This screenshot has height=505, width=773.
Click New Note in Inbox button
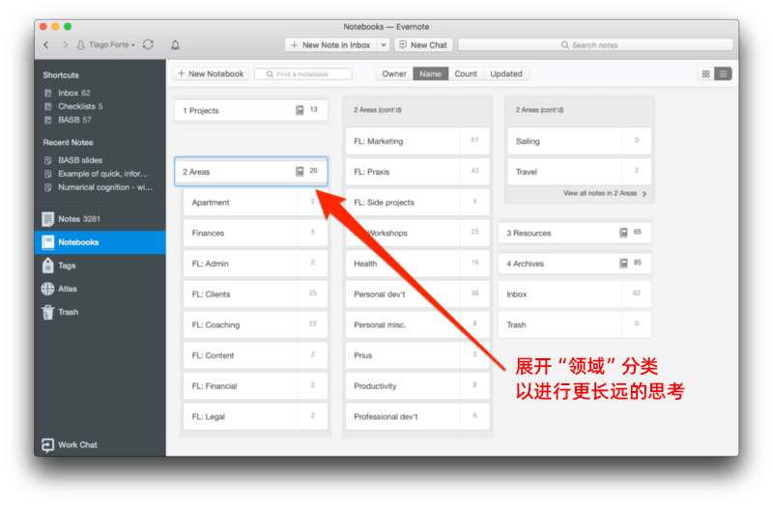(x=331, y=44)
